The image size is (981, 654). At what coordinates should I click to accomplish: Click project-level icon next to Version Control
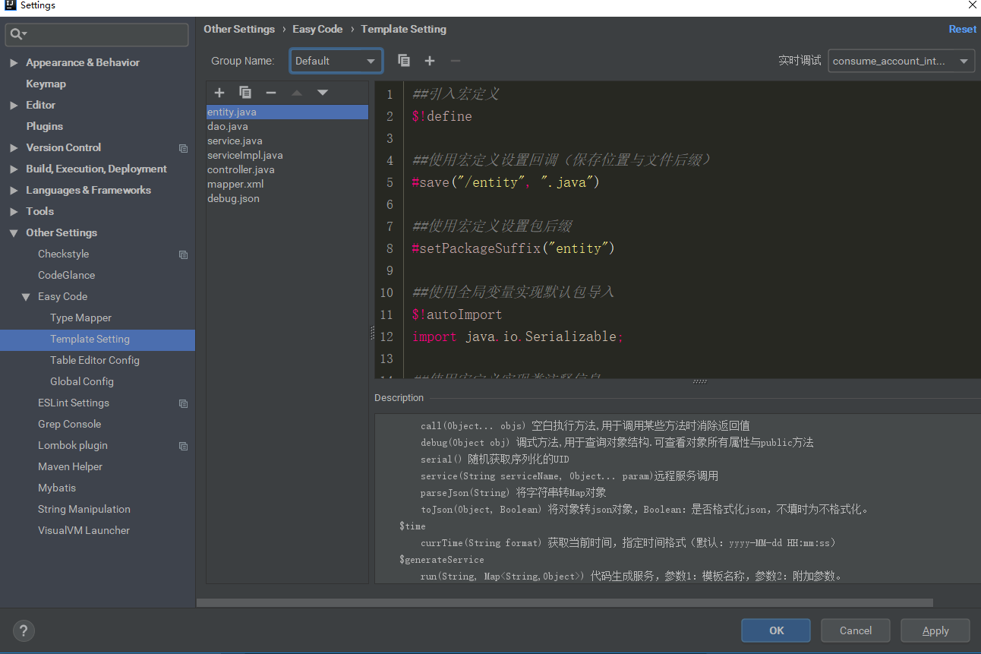[183, 148]
